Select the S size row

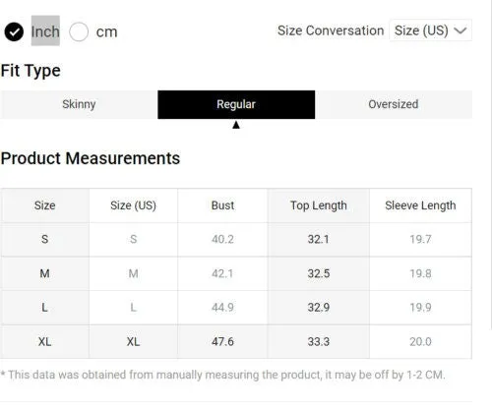(236, 240)
